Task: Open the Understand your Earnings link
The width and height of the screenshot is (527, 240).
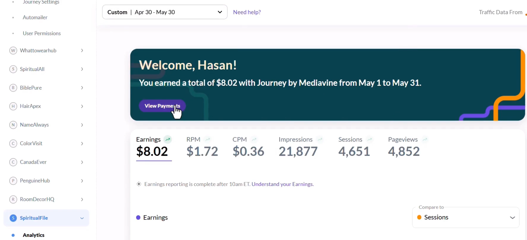Action: tap(283, 184)
